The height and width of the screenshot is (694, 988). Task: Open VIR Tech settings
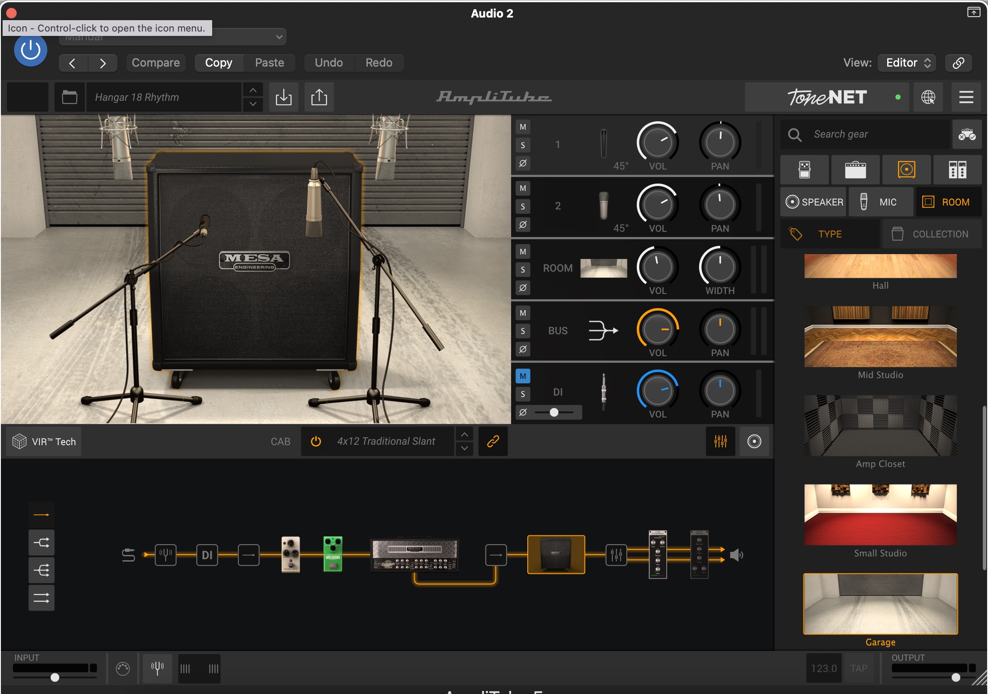tap(44, 441)
